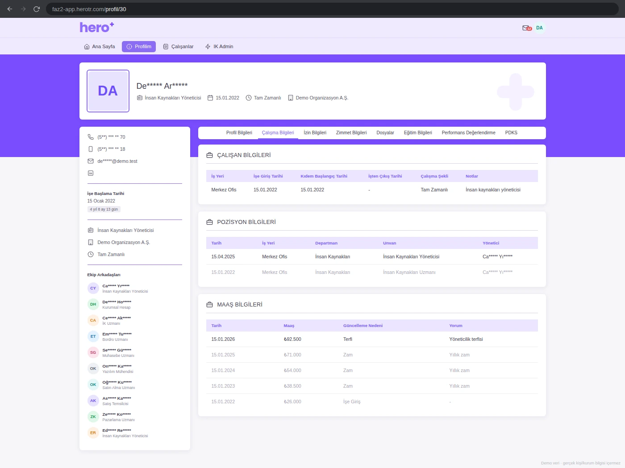Click the briefcase icon next to MAAŞ BİLGİLERİ

pyautogui.click(x=209, y=305)
